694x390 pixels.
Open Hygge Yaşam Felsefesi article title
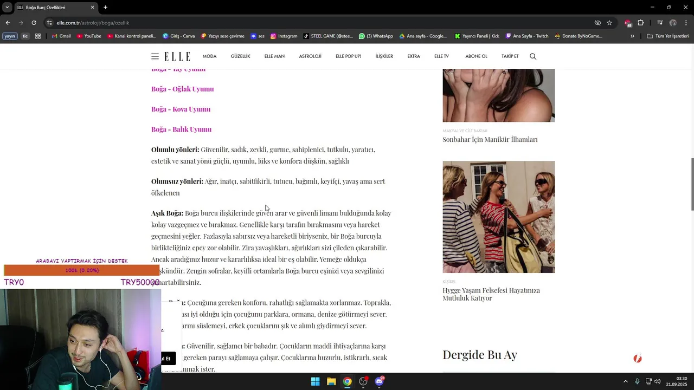(491, 294)
